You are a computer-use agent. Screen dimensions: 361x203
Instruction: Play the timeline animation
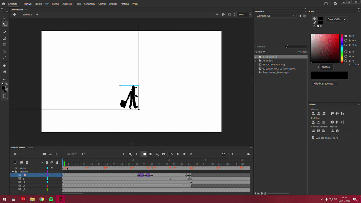184,154
